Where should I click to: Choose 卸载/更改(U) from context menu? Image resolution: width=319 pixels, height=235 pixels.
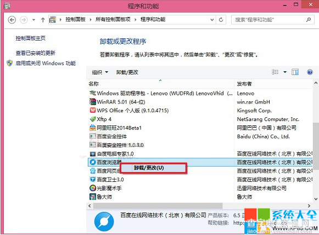click(x=153, y=168)
